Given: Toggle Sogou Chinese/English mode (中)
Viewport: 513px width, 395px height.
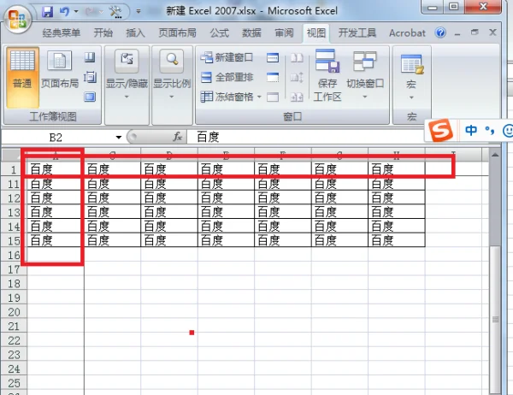Looking at the screenshot, I should 471,131.
